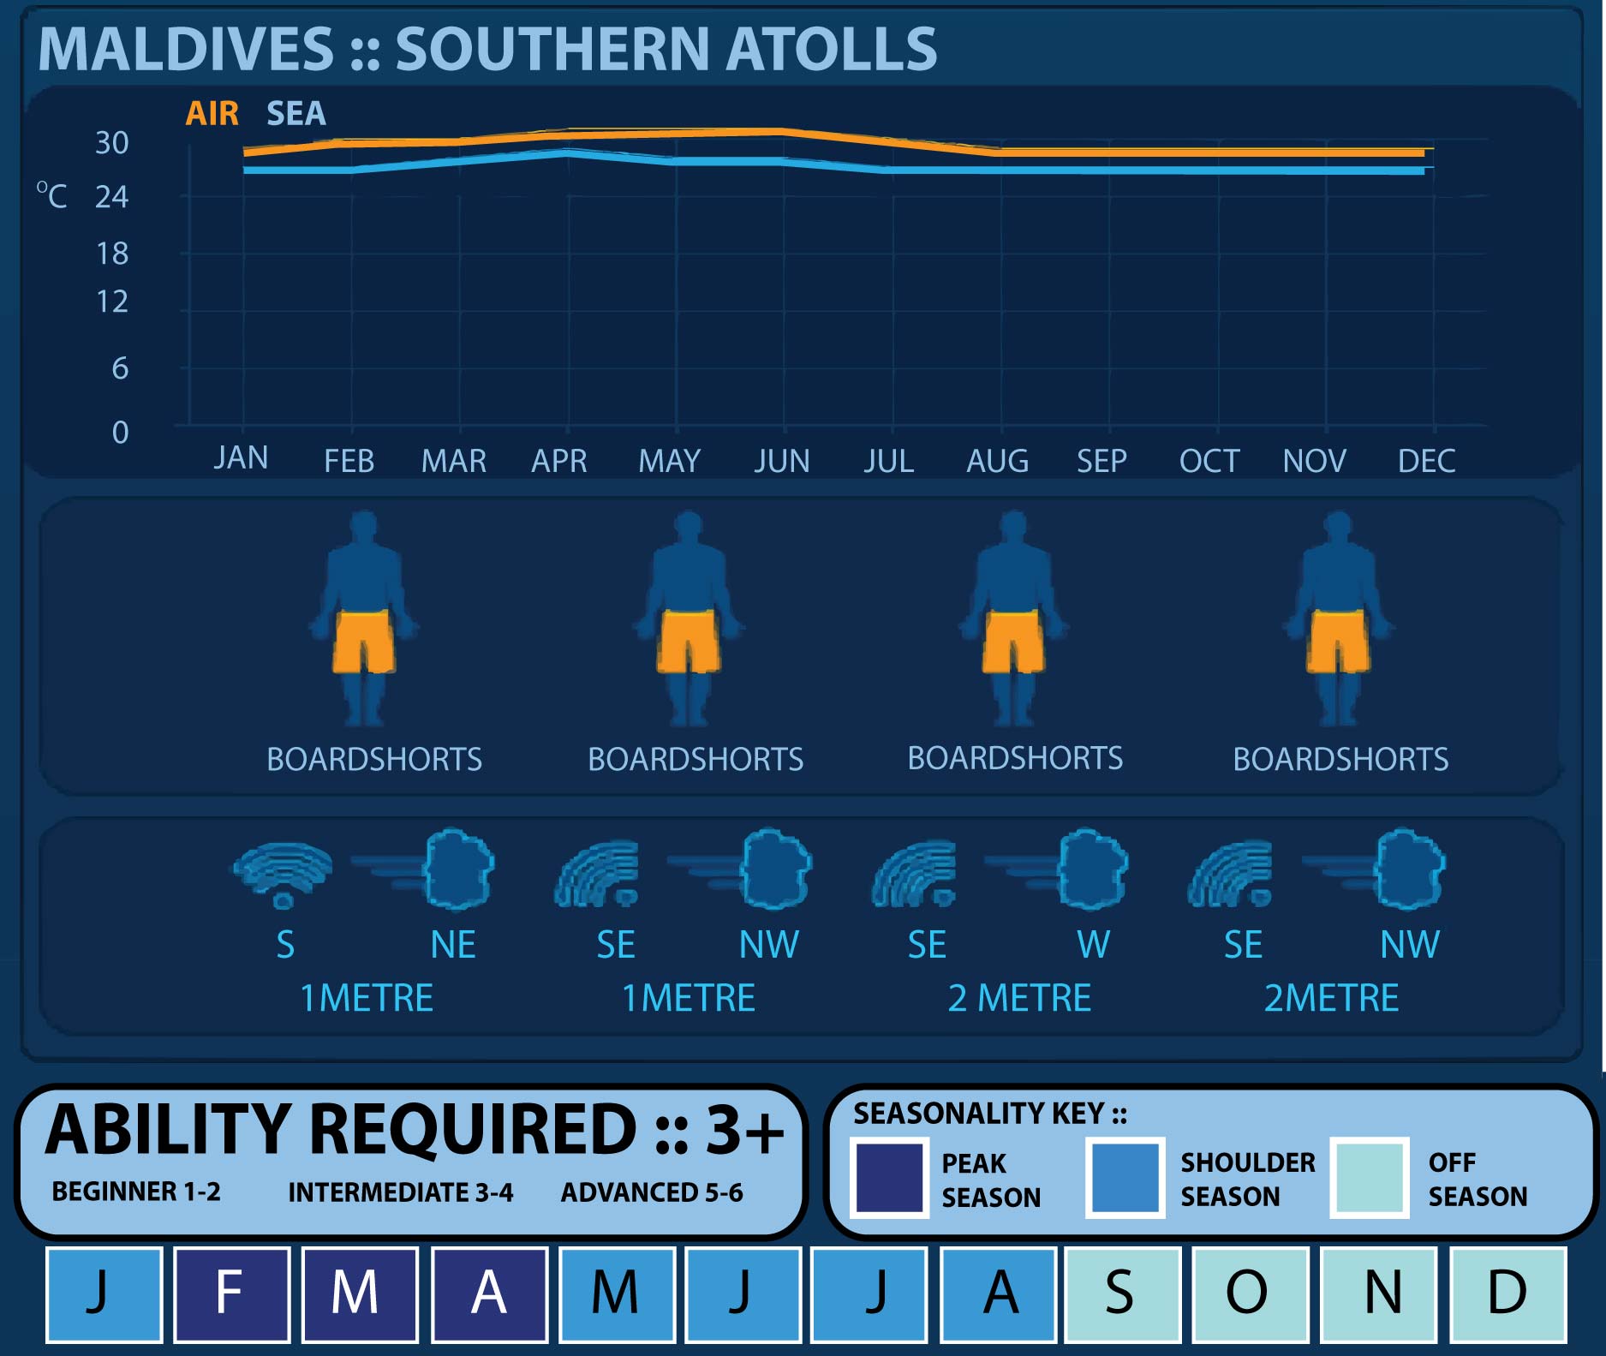Select the surfer figure above S and NE icons
This screenshot has height=1356, width=1606.
click(364, 617)
